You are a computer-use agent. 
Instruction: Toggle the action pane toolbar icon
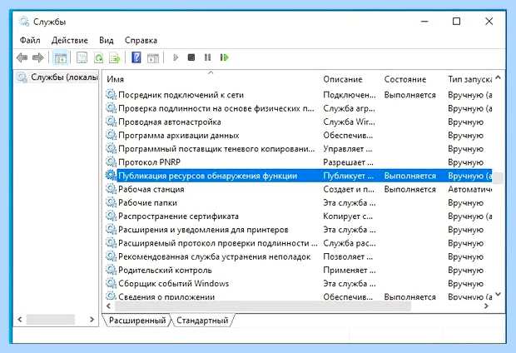click(x=153, y=58)
